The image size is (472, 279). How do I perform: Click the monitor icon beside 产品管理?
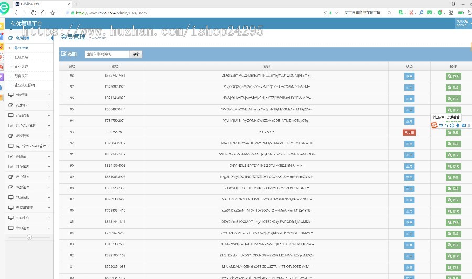tap(11, 115)
